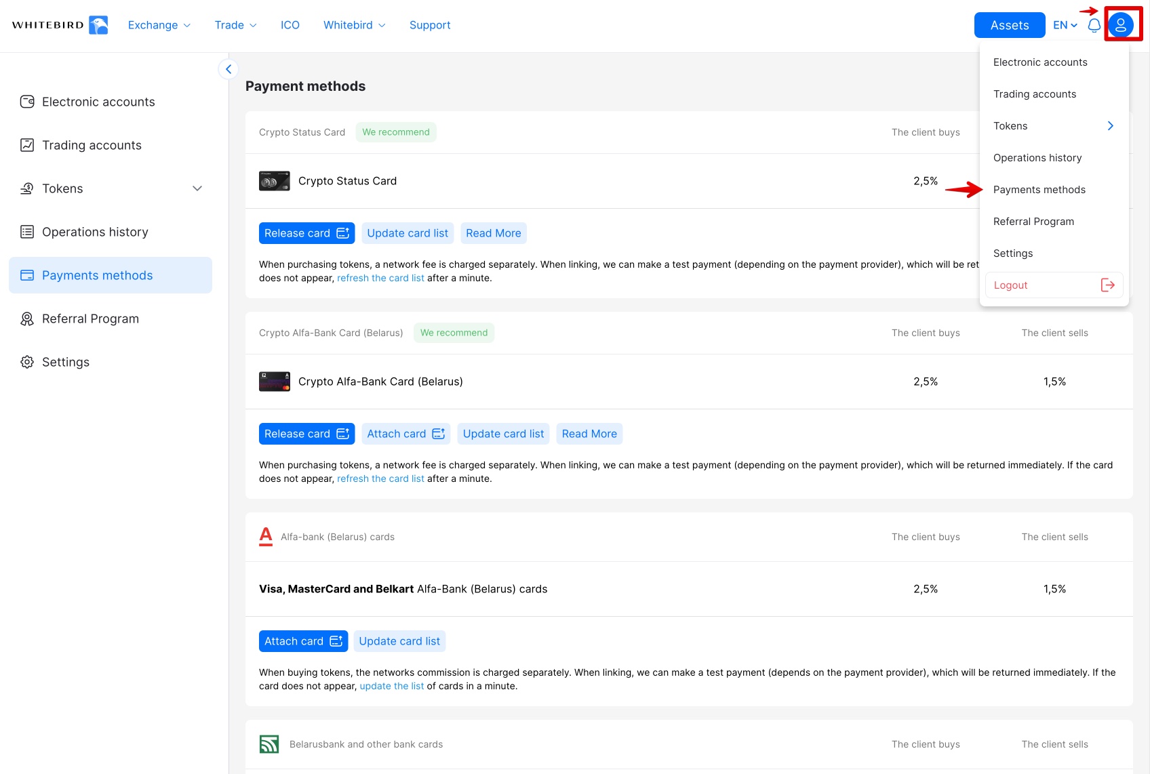Click Release card under Crypto Status Card
Screen dimensions: 1150x774
tap(306, 233)
